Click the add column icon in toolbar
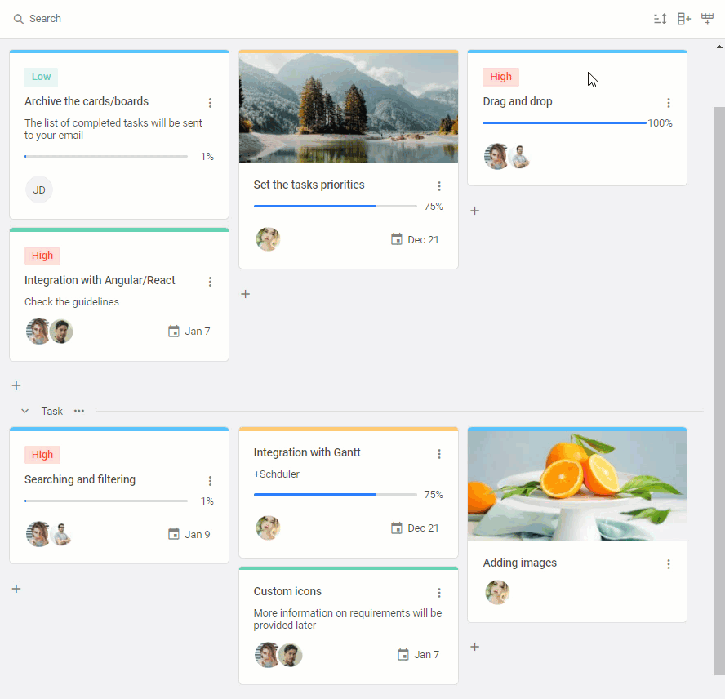Viewport: 725px width, 699px height. pyautogui.click(x=684, y=19)
